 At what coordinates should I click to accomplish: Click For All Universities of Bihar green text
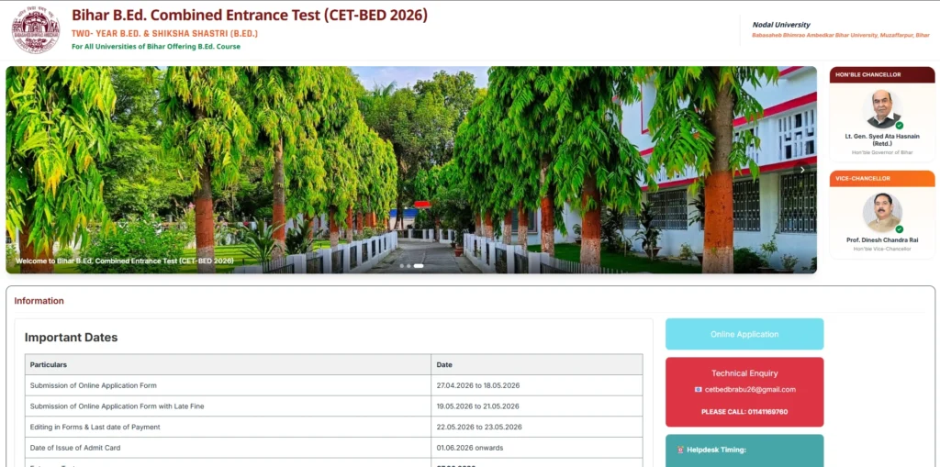click(x=156, y=46)
